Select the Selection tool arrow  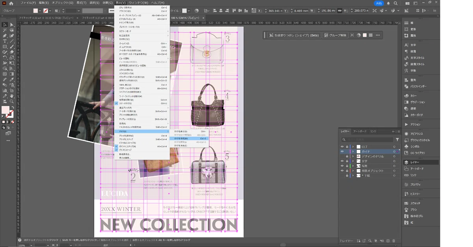point(5,25)
